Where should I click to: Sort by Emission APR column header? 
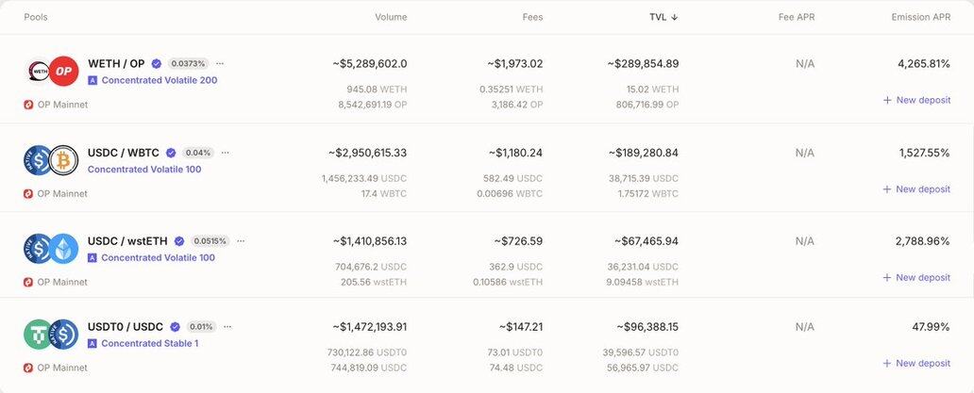point(920,17)
